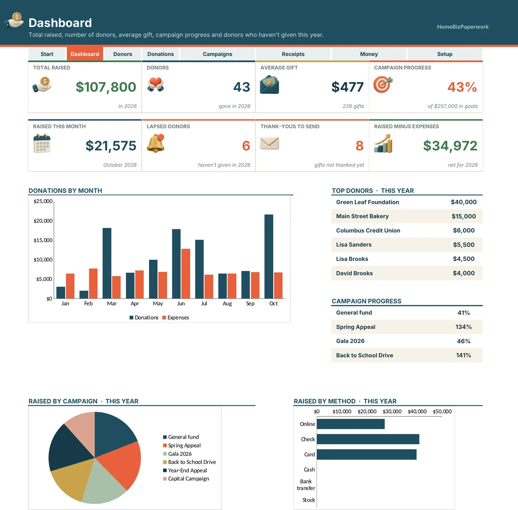The height and width of the screenshot is (510, 518).
Task: Click the HomeBizPaperwork link in header
Action: click(463, 27)
